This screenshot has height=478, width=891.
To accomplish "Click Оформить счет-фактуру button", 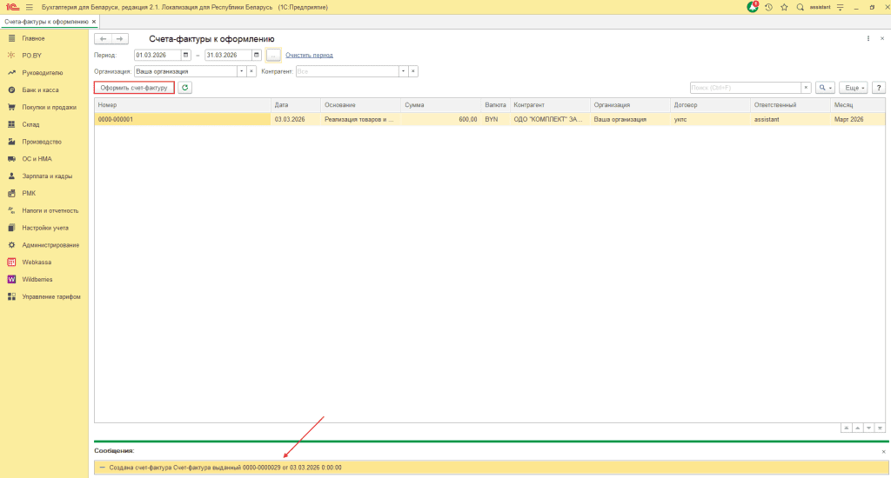I will click(134, 88).
